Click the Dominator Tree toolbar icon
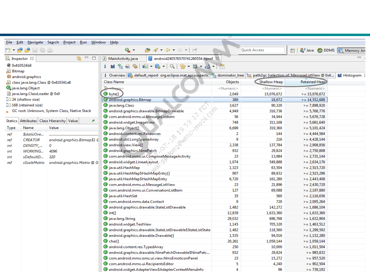The height and width of the screenshot is (272, 370). (120, 66)
